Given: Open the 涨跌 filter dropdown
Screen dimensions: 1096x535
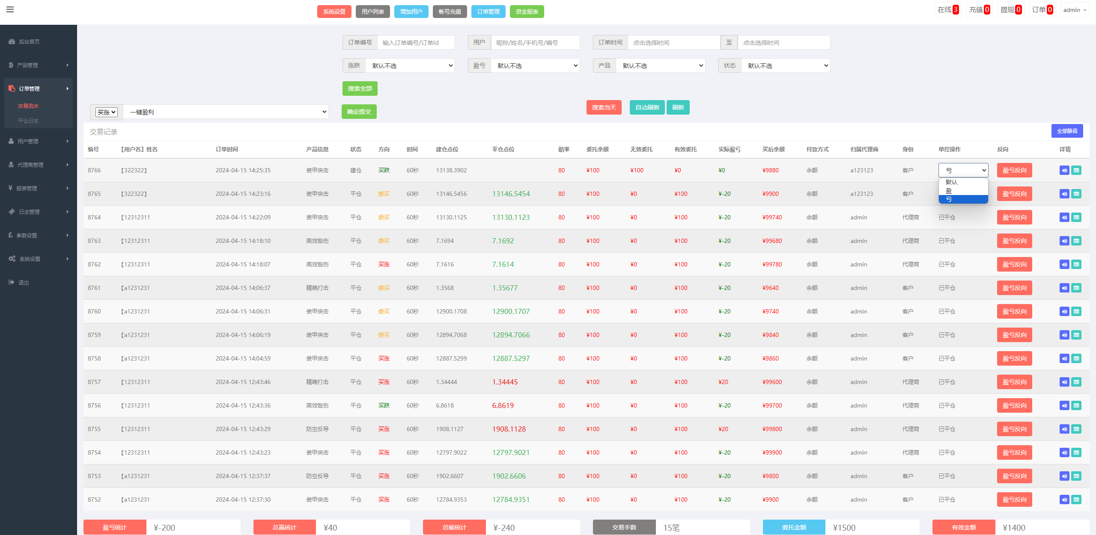Looking at the screenshot, I should pos(410,65).
